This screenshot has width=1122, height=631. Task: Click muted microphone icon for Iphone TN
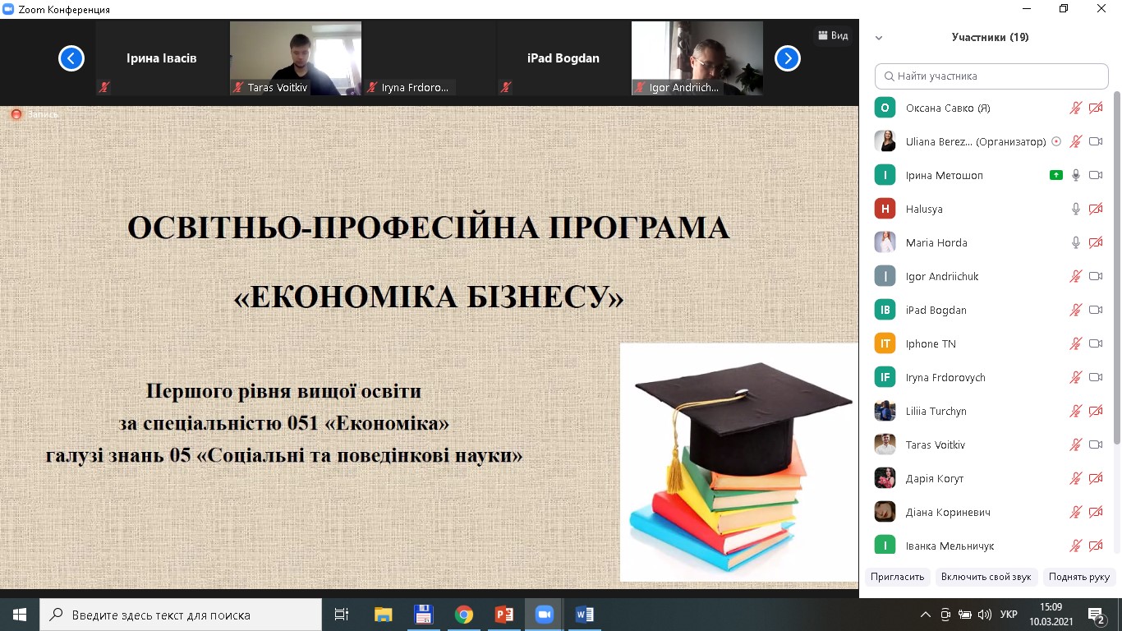point(1075,343)
